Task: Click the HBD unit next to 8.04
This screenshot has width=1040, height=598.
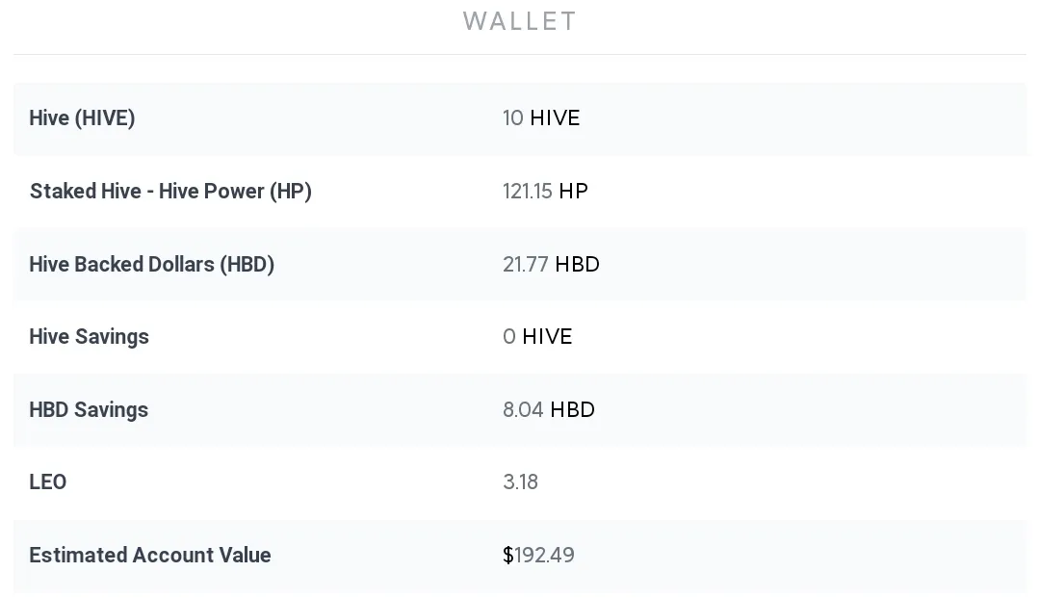Action: coord(572,410)
